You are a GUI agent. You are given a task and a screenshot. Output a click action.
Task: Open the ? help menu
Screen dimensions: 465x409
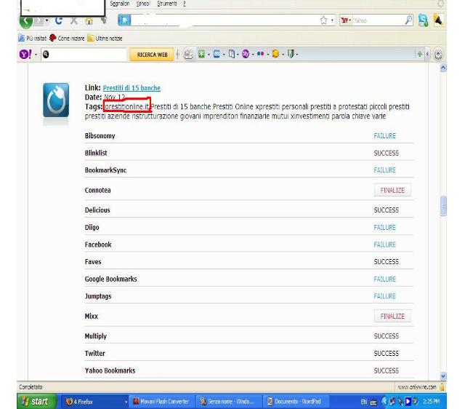pyautogui.click(x=184, y=4)
